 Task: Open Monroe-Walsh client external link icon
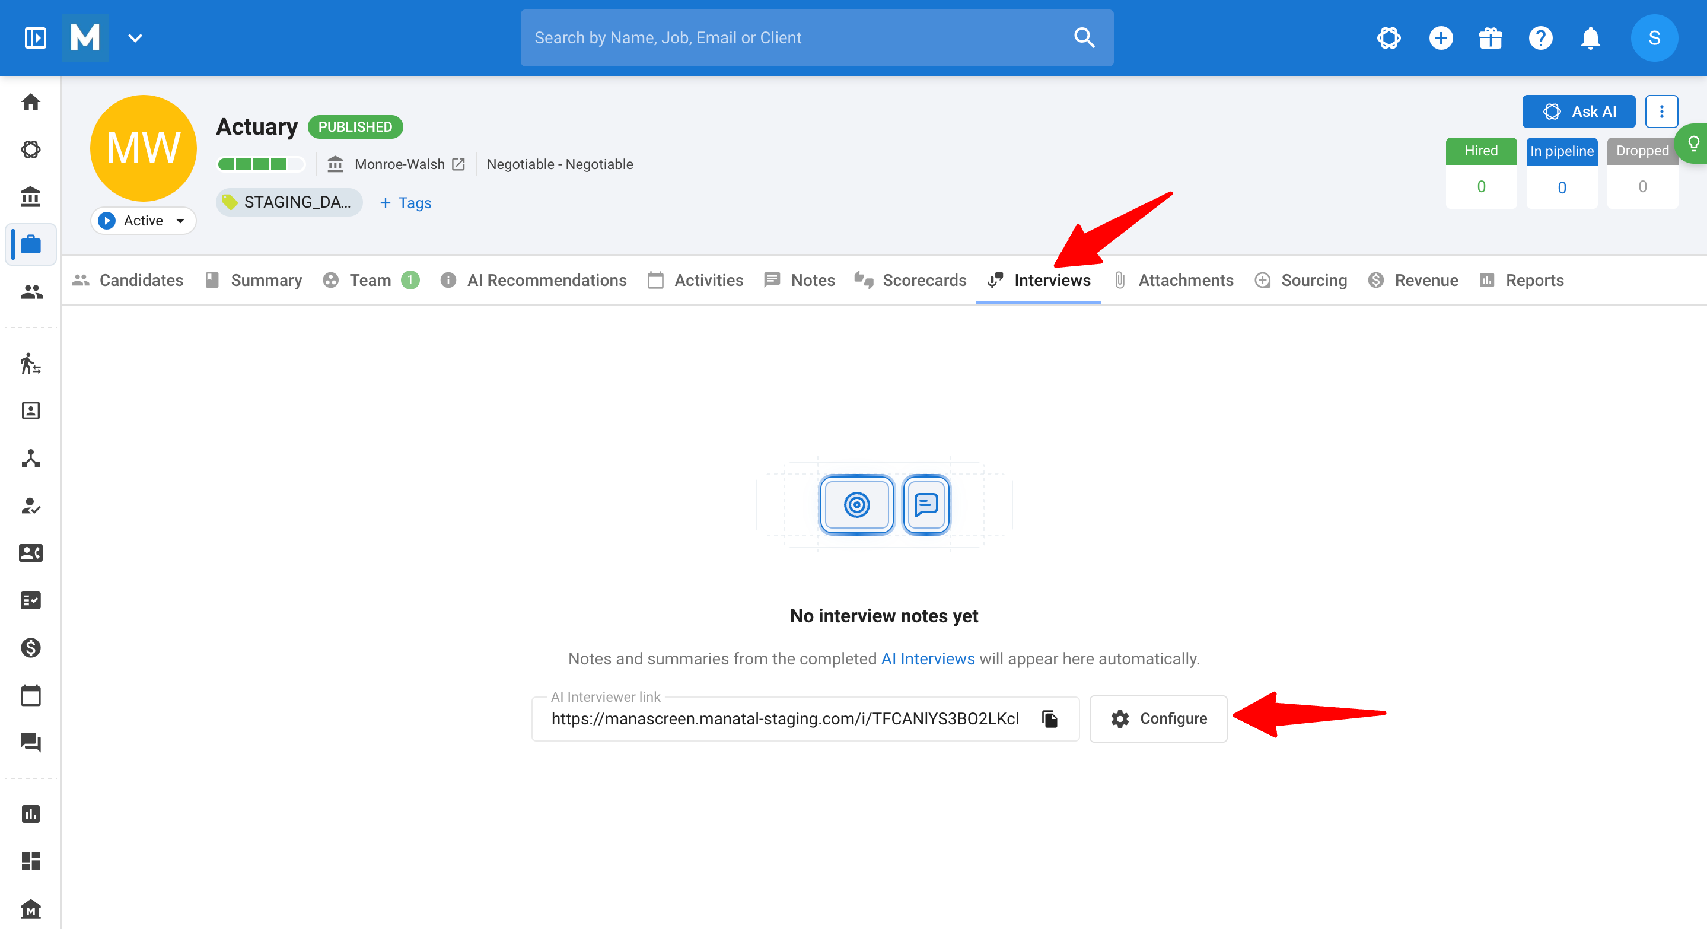click(458, 164)
